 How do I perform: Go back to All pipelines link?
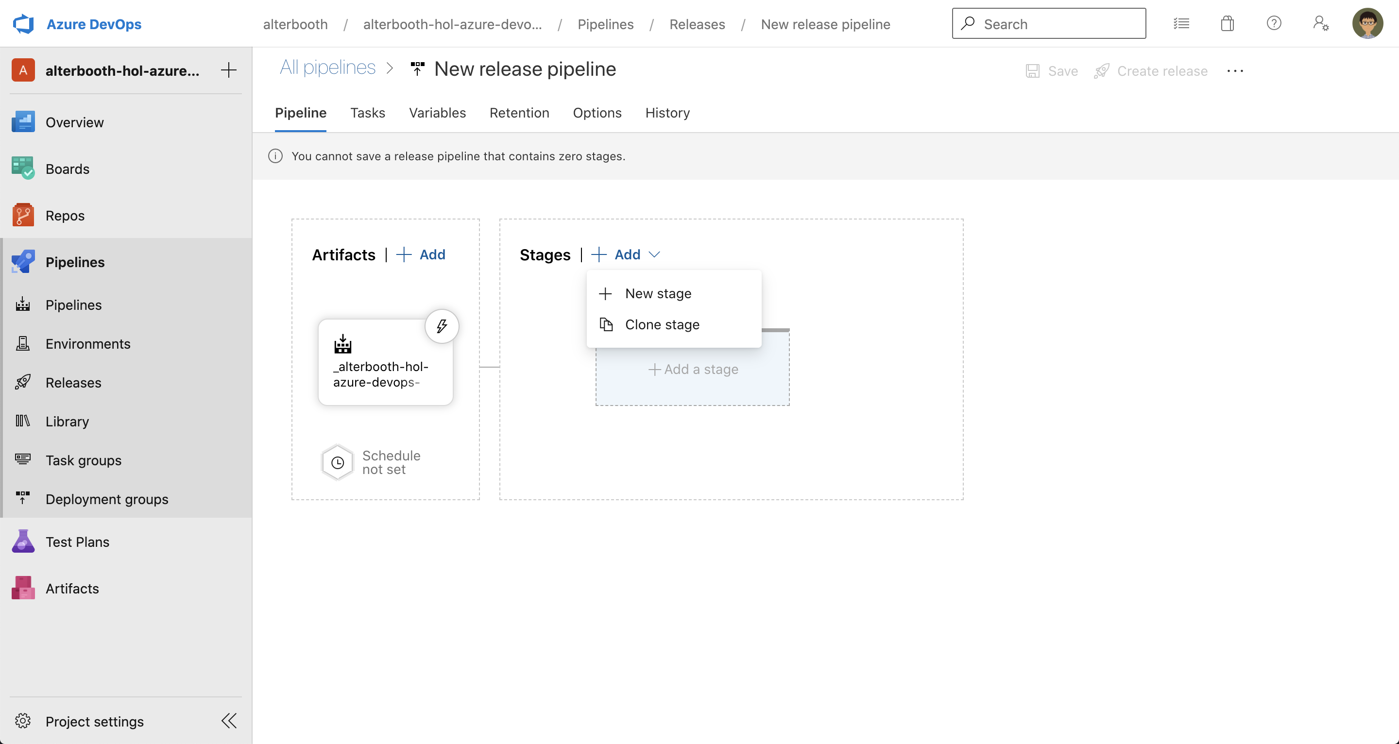[x=327, y=68]
